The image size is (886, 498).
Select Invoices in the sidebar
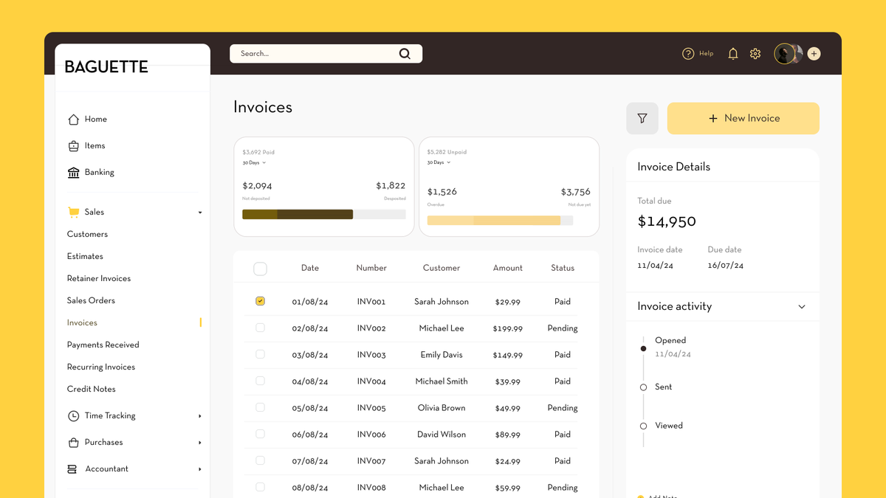[82, 323]
